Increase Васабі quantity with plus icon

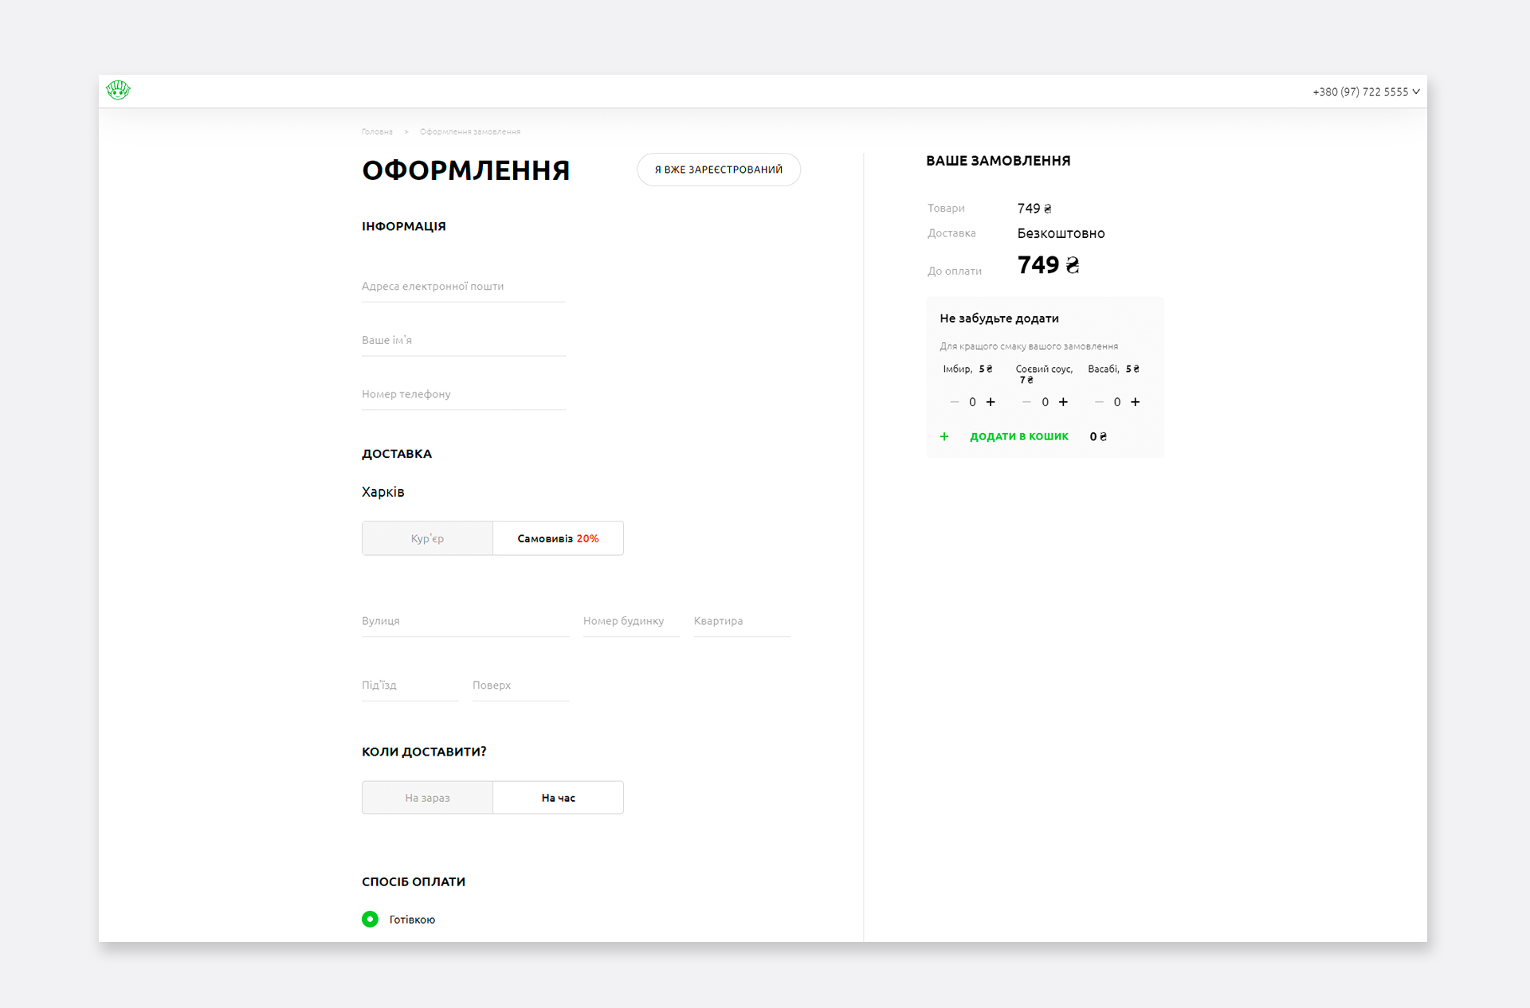[1136, 402]
